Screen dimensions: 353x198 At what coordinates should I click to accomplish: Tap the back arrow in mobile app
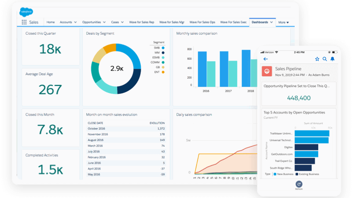pos(266,59)
